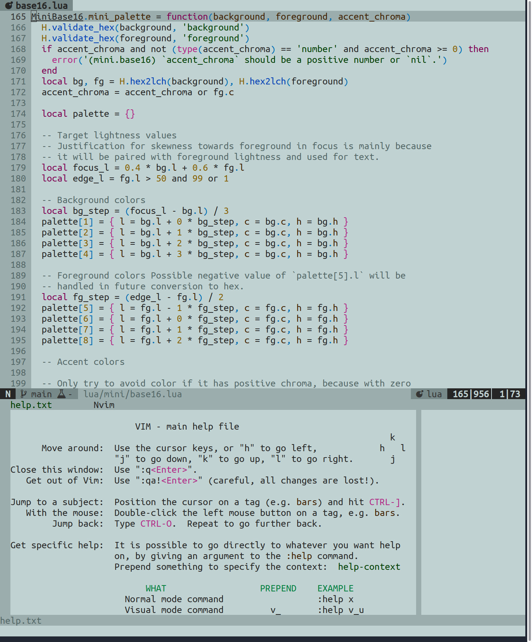532x642 pixels.
Task: Click the Lua icon in the base16.lua tab
Action: pyautogui.click(x=9, y=6)
